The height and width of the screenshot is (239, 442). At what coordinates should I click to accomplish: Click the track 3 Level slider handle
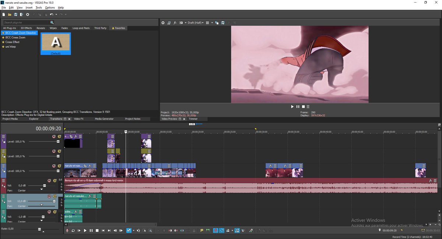[x=58, y=171]
